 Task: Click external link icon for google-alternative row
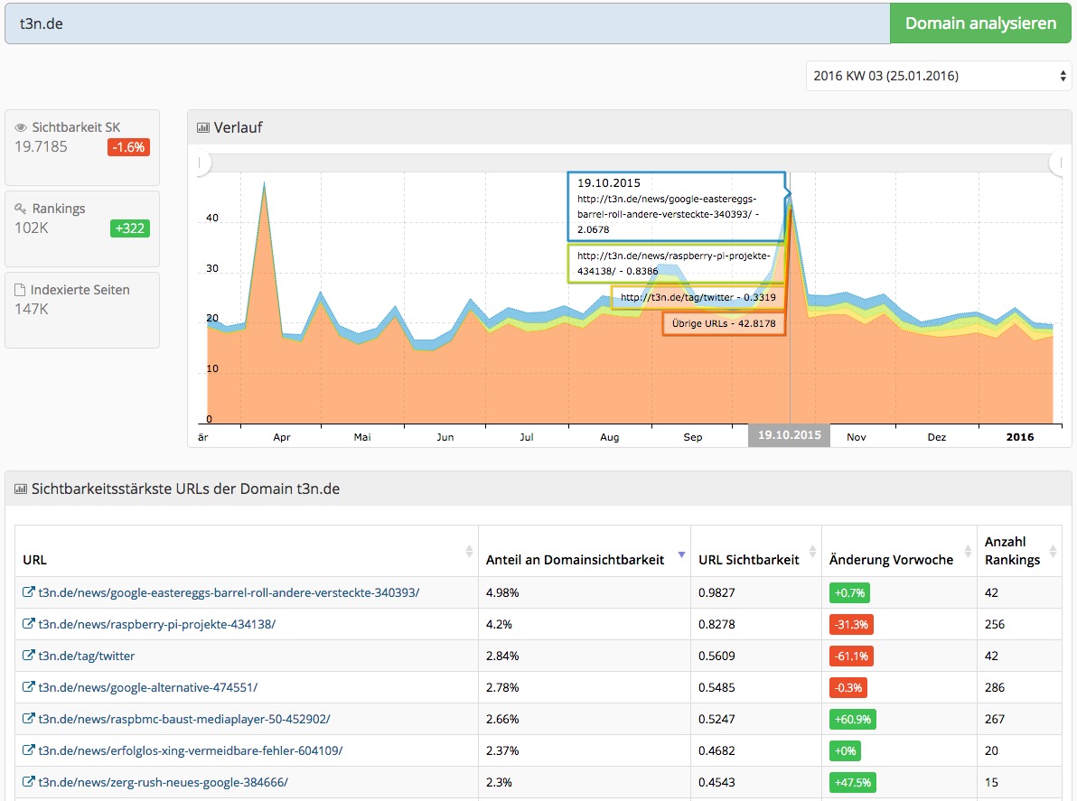tap(28, 686)
